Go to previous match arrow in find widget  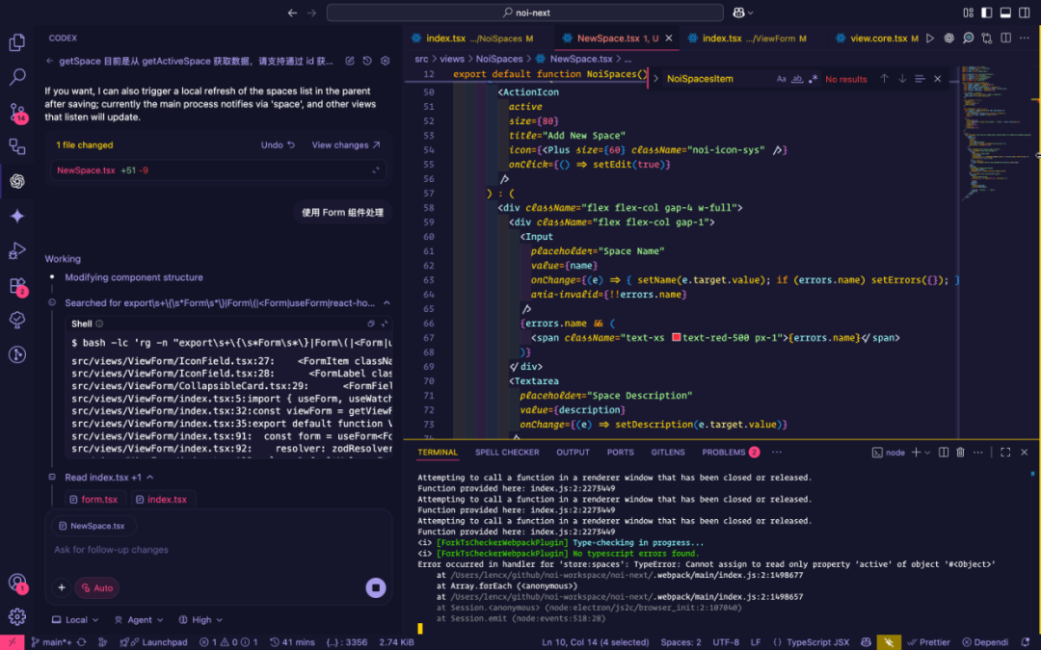coord(884,79)
